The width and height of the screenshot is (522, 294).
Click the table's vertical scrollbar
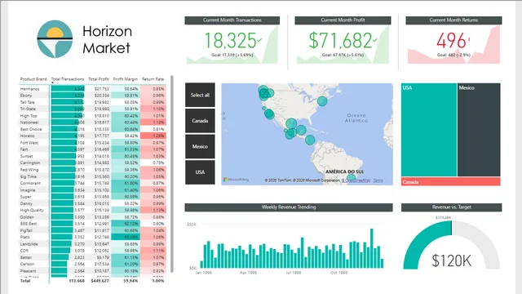tap(172, 173)
